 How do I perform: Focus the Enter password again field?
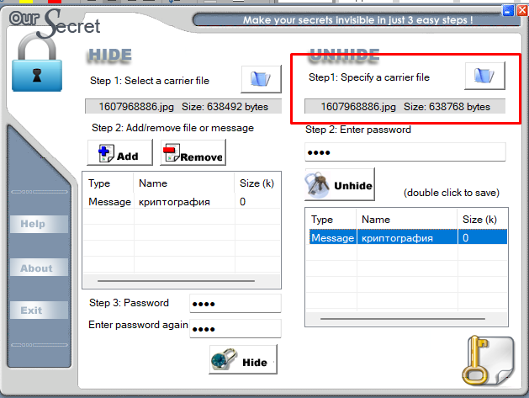coord(235,329)
